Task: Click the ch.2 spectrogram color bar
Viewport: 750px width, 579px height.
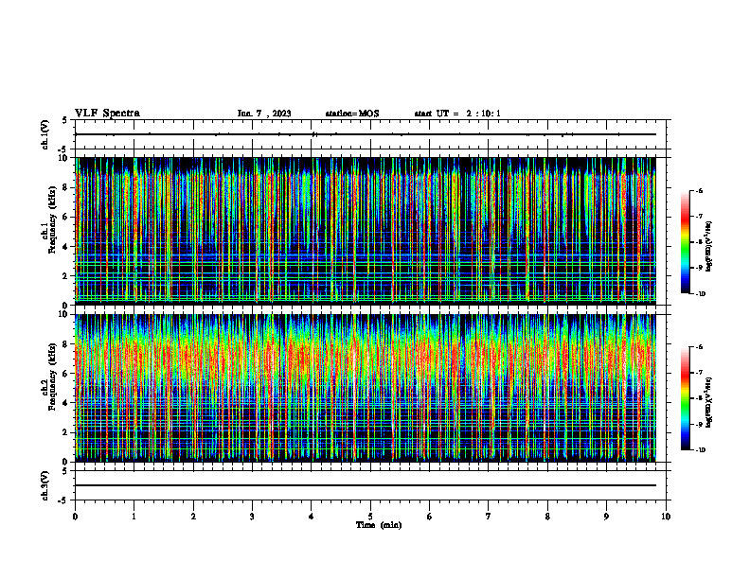Action: point(685,398)
